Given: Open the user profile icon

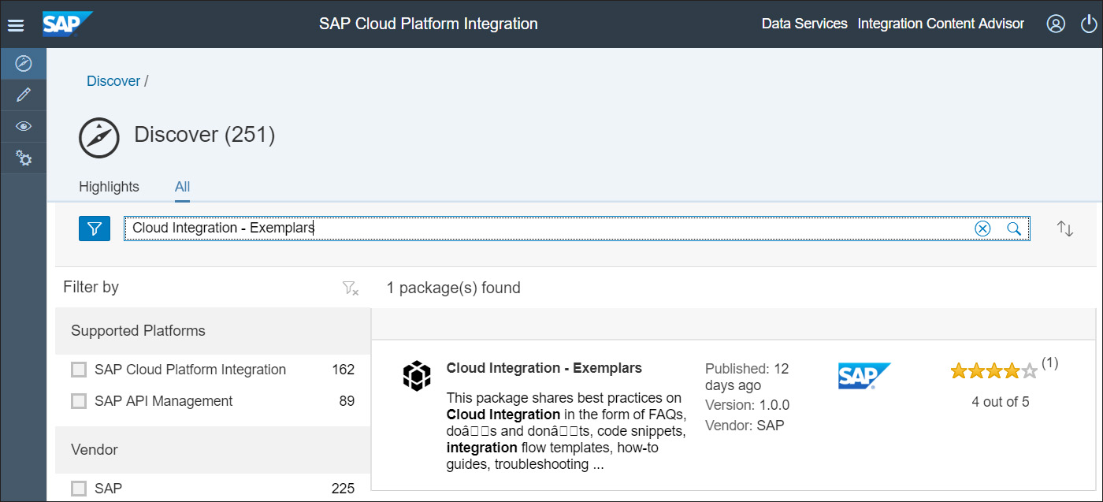Looking at the screenshot, I should (x=1056, y=24).
